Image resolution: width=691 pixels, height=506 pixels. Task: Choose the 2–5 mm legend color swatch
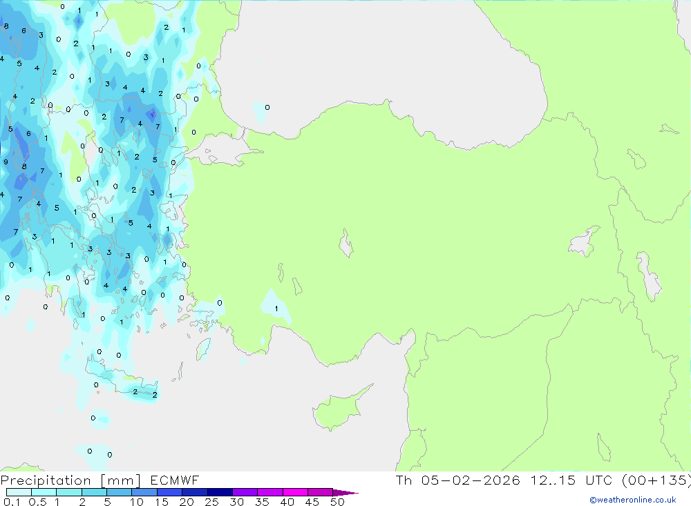tap(94, 492)
